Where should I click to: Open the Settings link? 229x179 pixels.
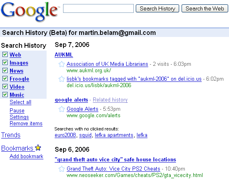pos(19,117)
